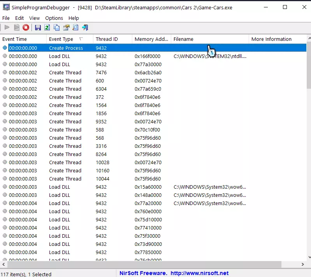Click the Copy selected items icon

point(57,27)
